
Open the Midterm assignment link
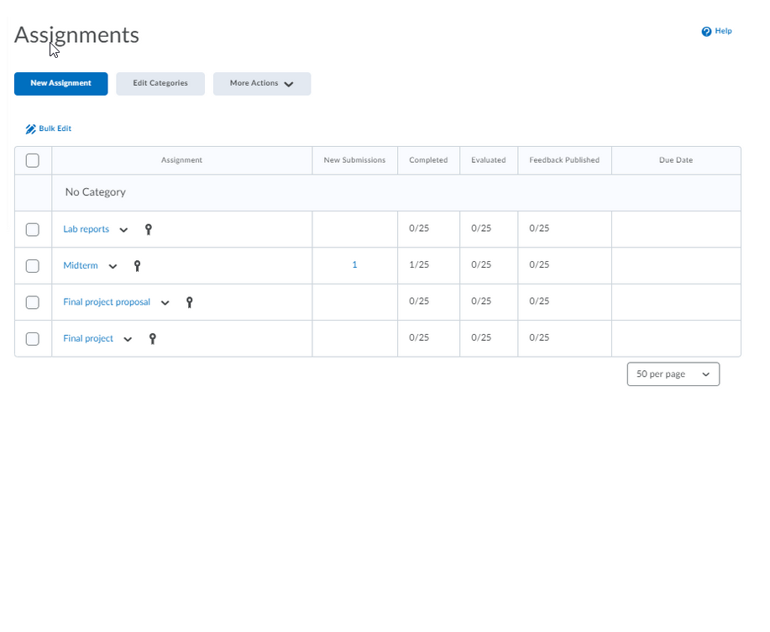pos(80,266)
